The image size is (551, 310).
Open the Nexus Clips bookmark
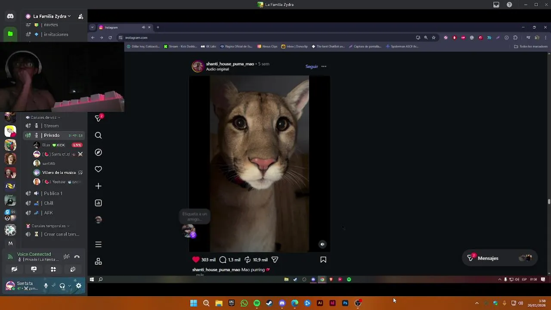(267, 46)
